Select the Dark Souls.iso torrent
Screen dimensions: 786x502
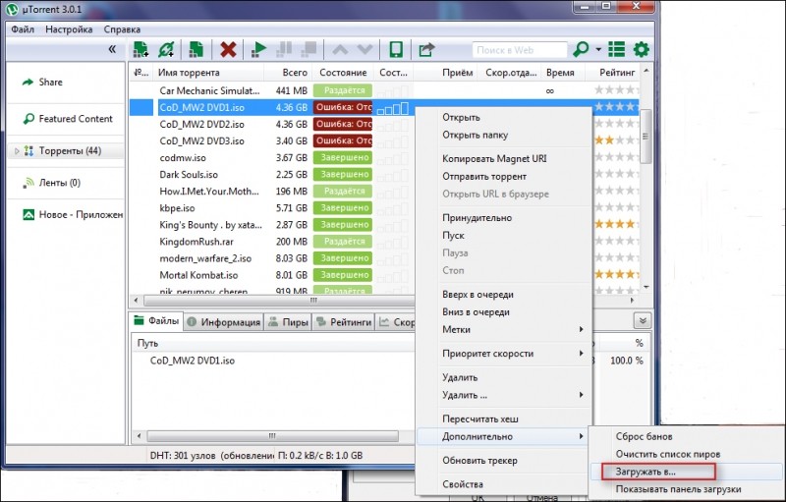pyautogui.click(x=189, y=174)
